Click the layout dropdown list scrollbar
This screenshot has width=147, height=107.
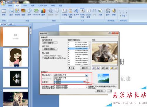coord(87,83)
